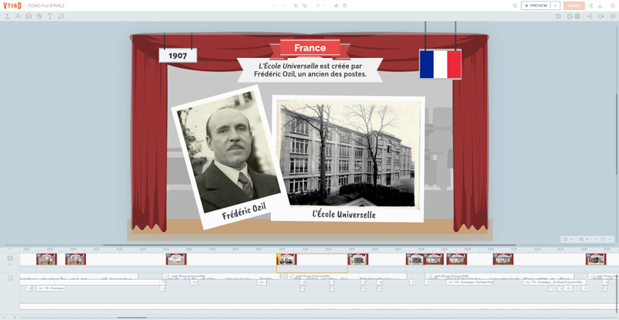Open the layer order dropdown
This screenshot has width=619, height=320.
click(x=320, y=5)
